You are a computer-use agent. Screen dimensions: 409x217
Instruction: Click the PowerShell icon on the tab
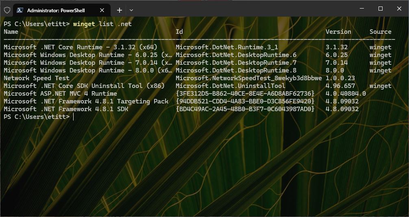click(20, 10)
